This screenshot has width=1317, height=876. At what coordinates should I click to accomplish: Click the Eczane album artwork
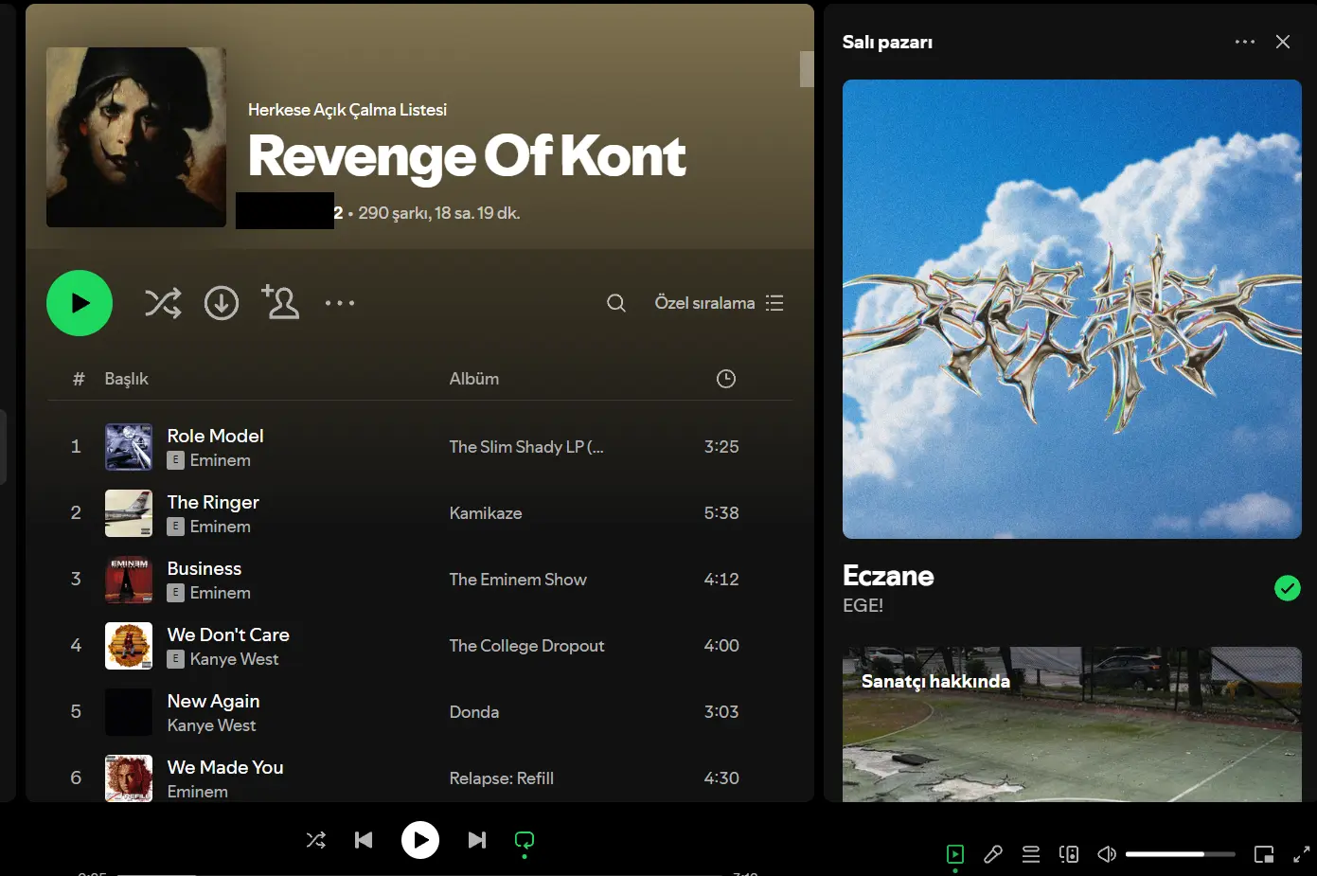tap(1072, 309)
